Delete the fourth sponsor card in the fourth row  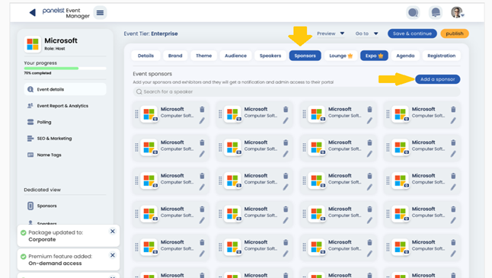[x=453, y=209]
